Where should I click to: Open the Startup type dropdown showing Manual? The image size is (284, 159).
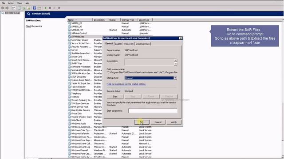point(151,78)
